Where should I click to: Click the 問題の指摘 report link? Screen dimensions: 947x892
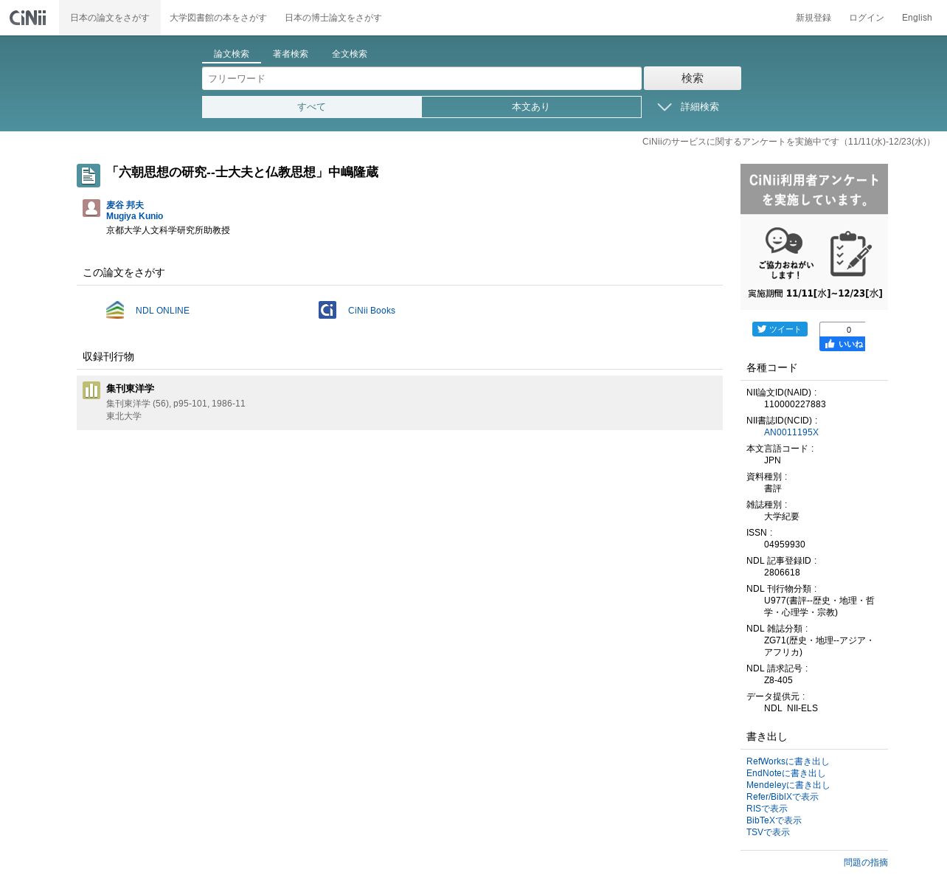[866, 862]
